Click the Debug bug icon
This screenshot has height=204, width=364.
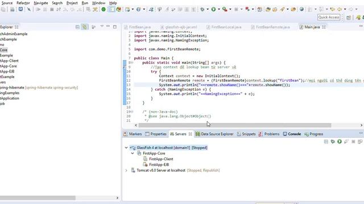point(202,10)
